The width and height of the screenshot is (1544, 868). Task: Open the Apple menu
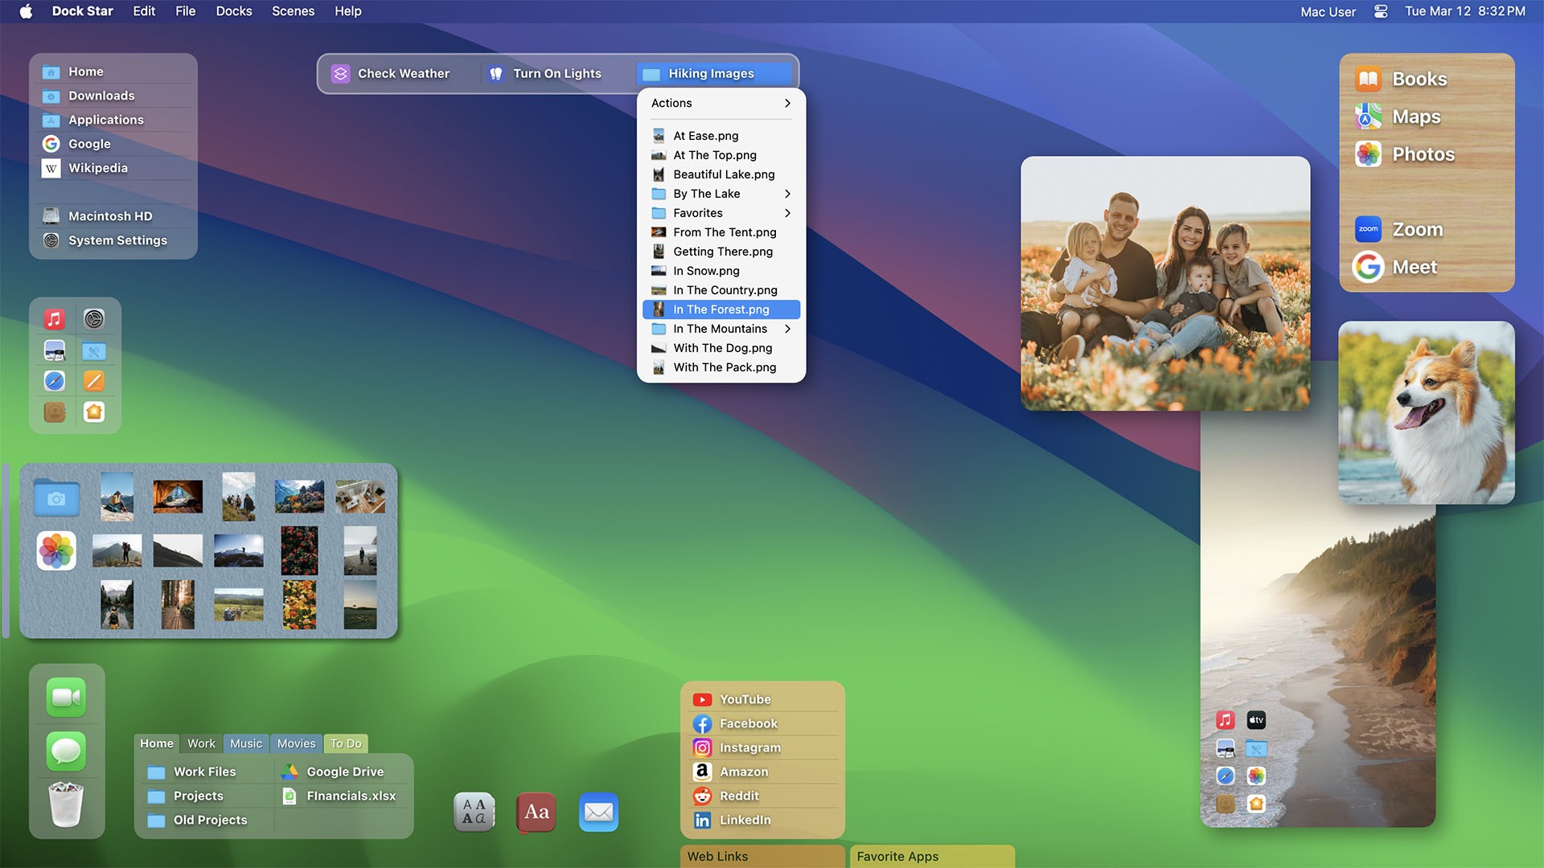coord(26,11)
